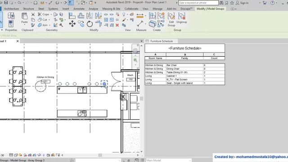Open the Enscape ribbon tab
The image size is (288, 162).
tap(186, 9)
